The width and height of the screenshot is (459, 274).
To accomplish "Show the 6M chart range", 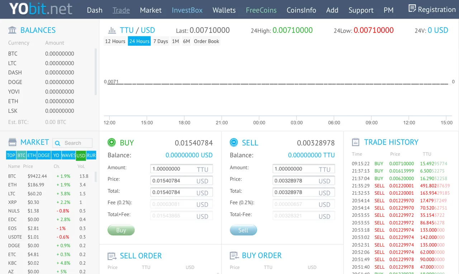I will (186, 41).
